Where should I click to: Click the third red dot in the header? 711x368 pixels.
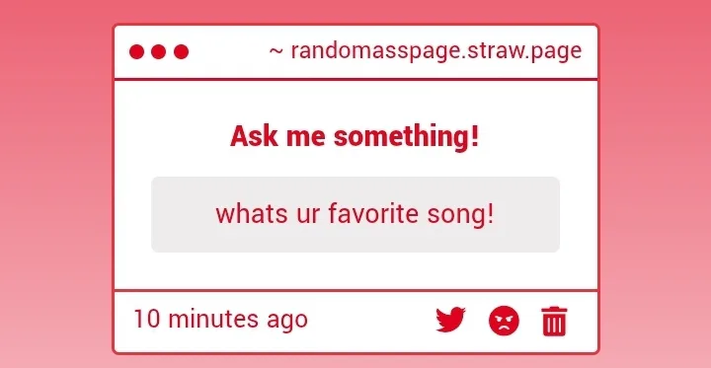(x=181, y=51)
